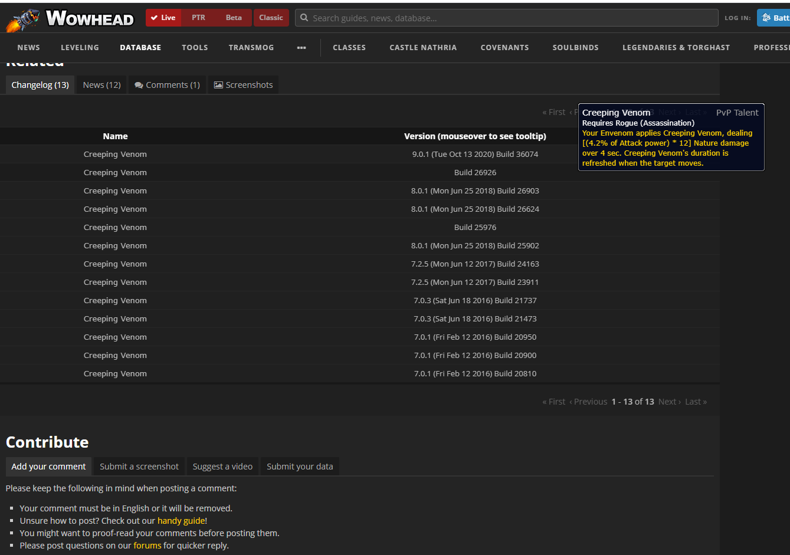Click version text '8.0.1 (Mon Jun 25 2018) Build 26903'

pos(475,191)
